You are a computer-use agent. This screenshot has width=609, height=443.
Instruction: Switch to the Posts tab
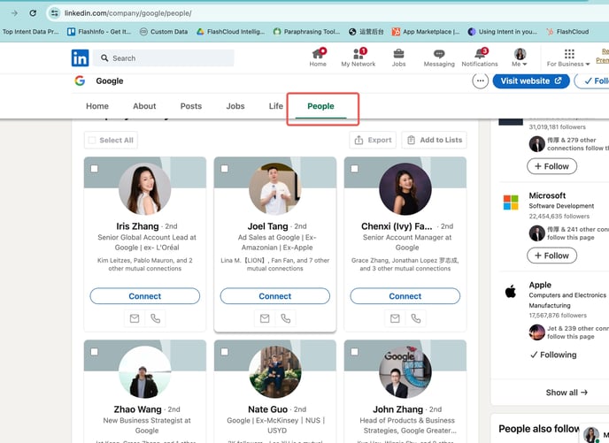click(x=191, y=106)
